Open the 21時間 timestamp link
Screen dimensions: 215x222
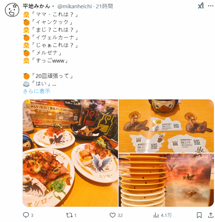(104, 6)
